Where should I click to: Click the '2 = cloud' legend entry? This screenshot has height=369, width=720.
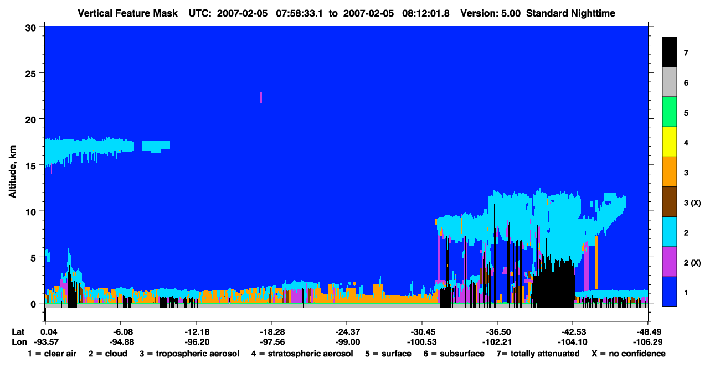click(x=107, y=354)
